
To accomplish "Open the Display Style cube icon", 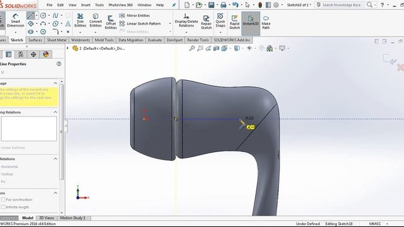I will 237,48.
